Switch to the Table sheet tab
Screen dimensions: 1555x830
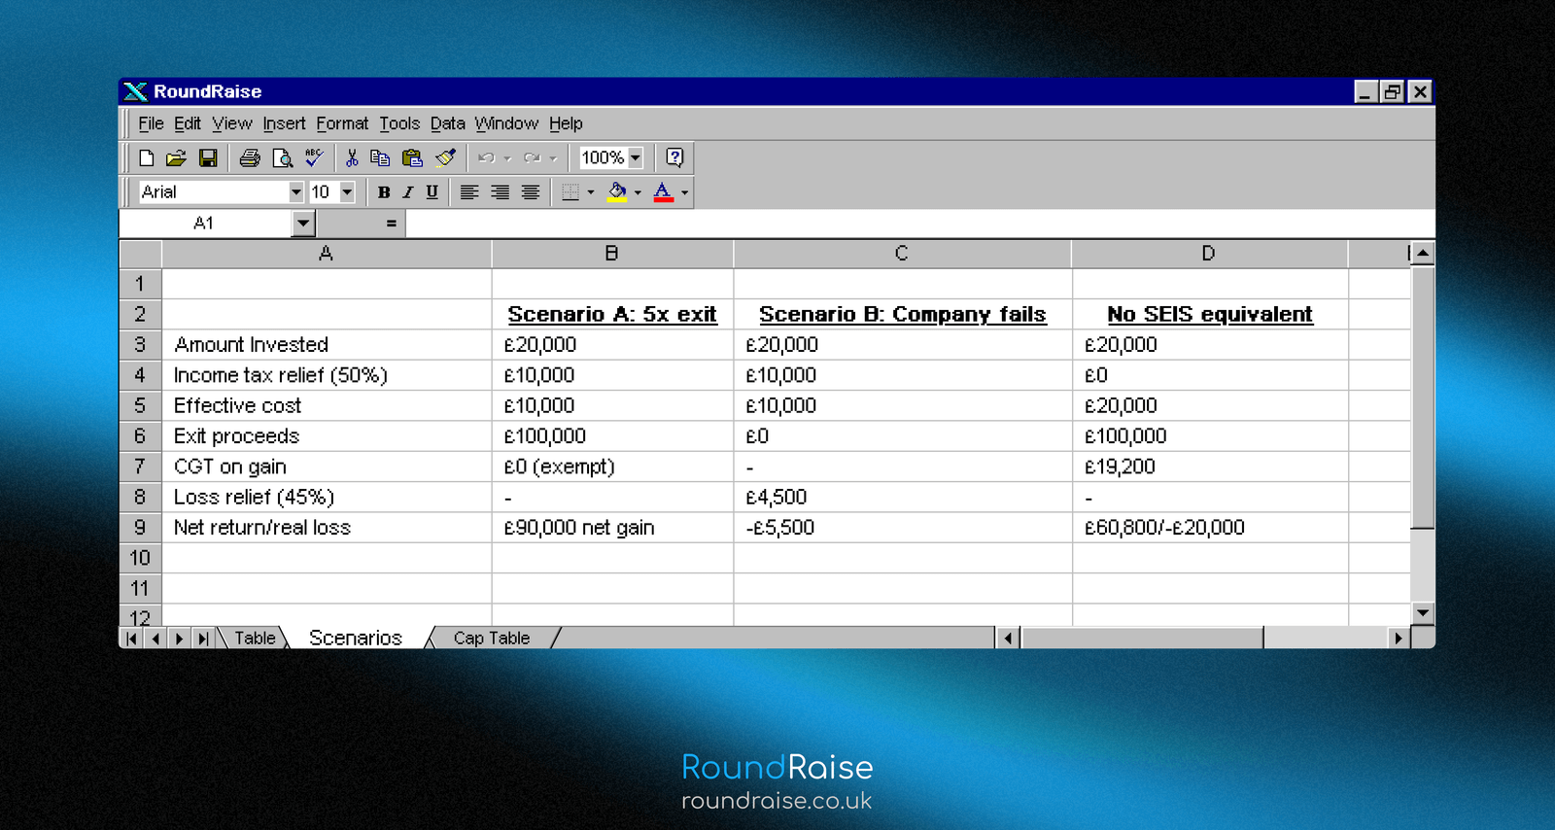(x=255, y=639)
